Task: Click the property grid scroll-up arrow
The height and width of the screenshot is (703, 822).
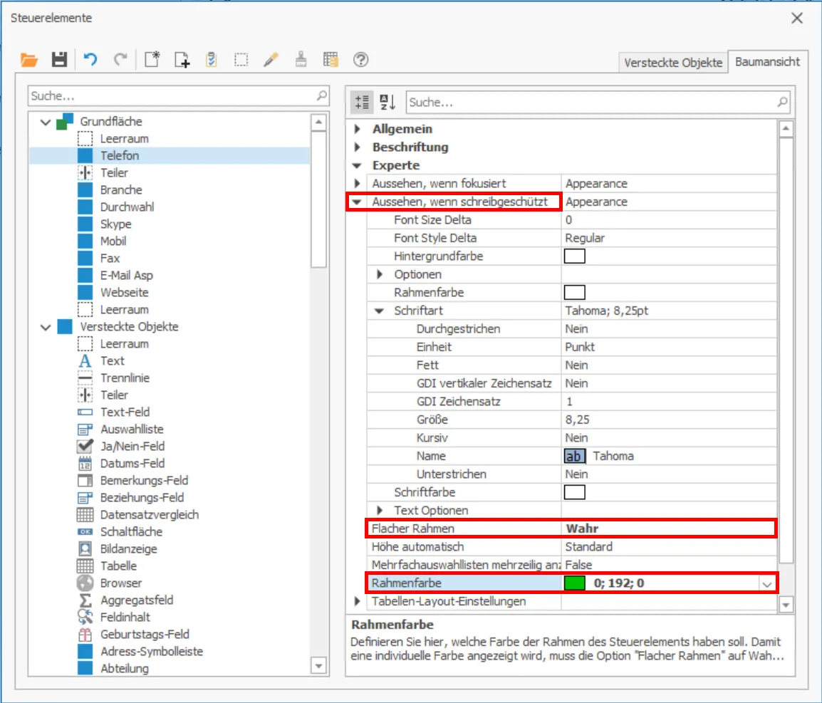Action: click(x=785, y=128)
